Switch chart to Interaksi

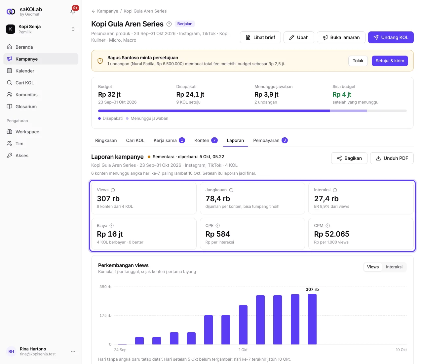[x=394, y=267]
